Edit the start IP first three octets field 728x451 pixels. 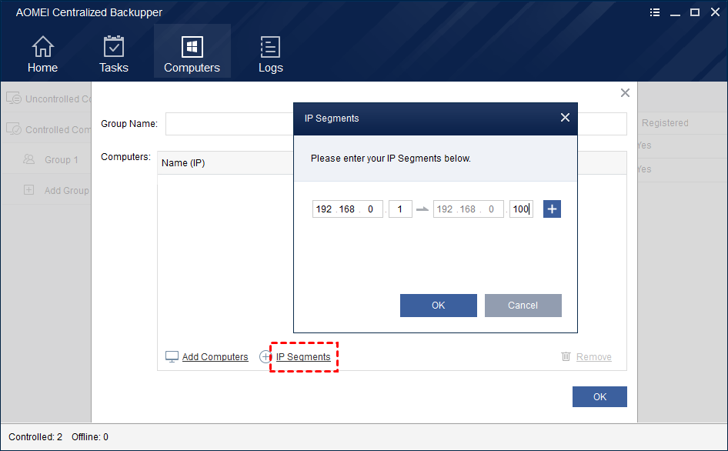[347, 209]
